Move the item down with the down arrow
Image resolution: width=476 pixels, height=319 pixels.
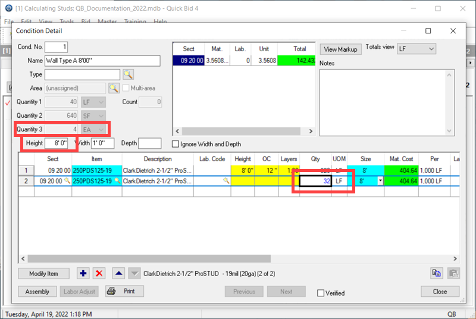pyautogui.click(x=134, y=274)
